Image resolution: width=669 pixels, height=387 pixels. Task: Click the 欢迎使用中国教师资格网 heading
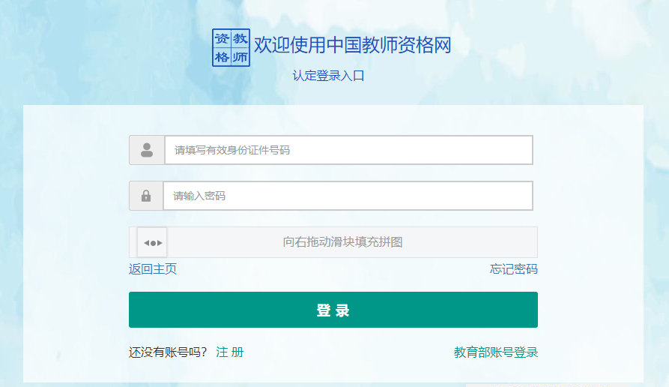coord(352,45)
